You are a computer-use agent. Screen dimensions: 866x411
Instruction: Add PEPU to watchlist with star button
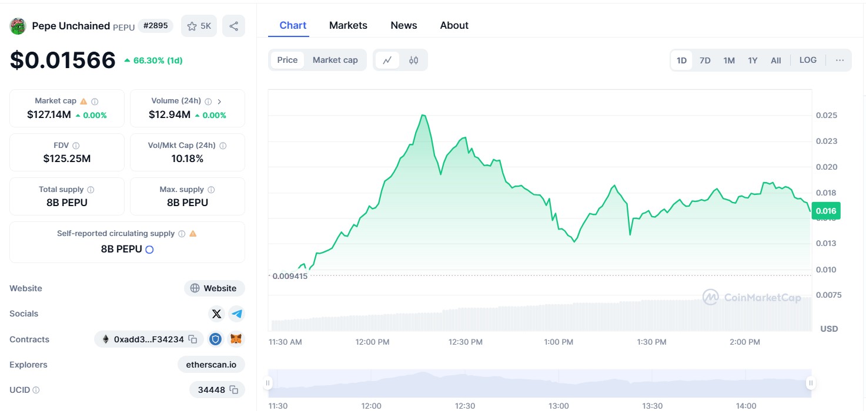pos(199,26)
